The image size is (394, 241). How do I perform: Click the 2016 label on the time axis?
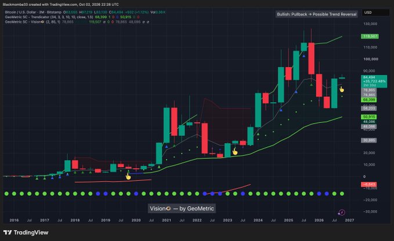[14, 220]
